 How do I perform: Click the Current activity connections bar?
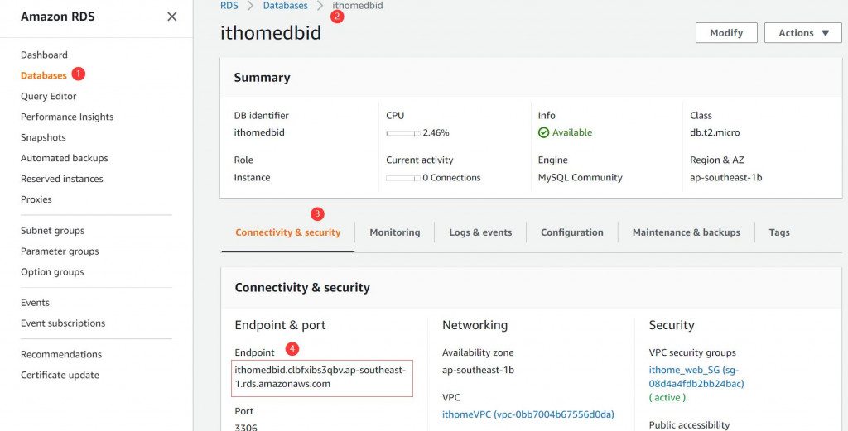[x=403, y=178]
